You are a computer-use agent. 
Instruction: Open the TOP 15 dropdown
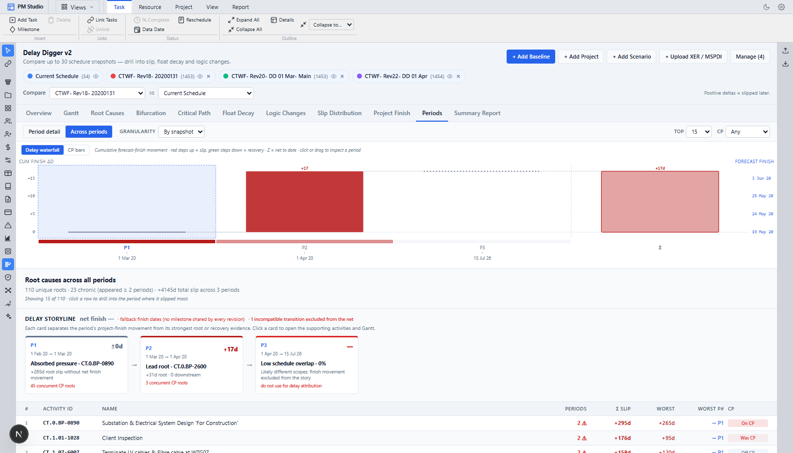pos(699,132)
